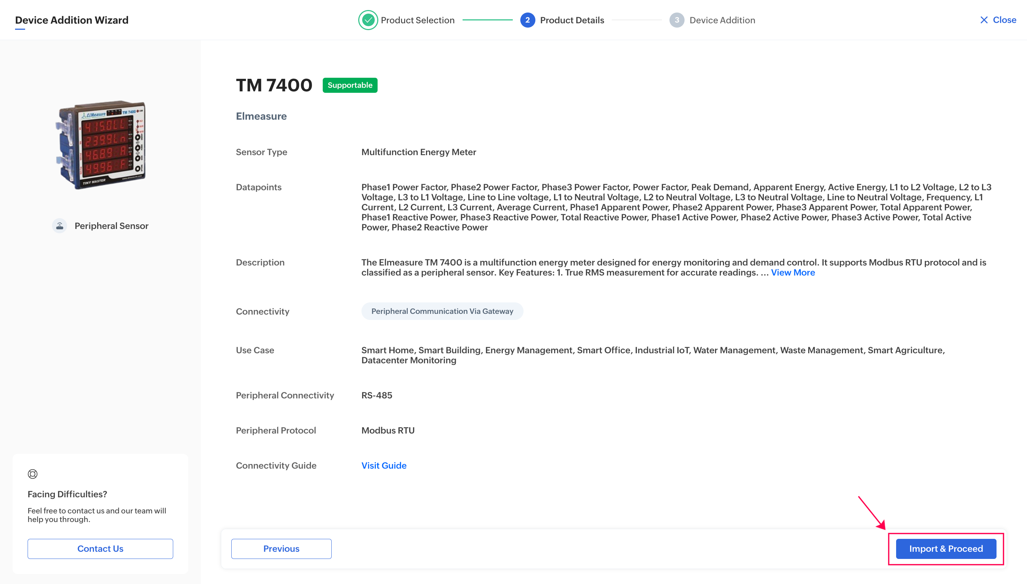This screenshot has height=584, width=1027.
Task: Click the X icon beside Close
Action: coord(984,20)
